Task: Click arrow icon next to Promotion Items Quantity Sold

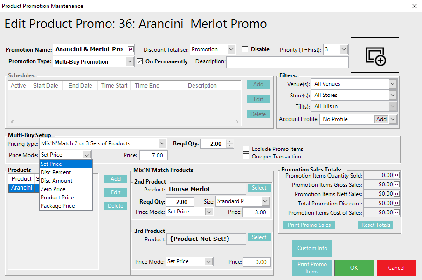Action: pyautogui.click(x=397, y=175)
